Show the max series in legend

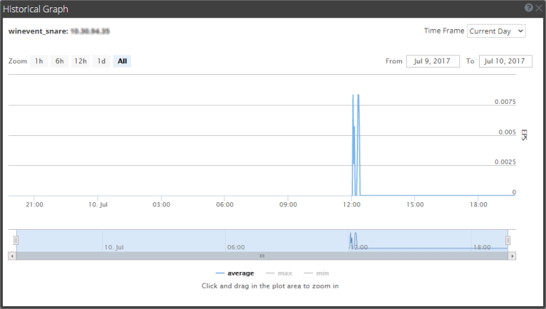coord(279,273)
